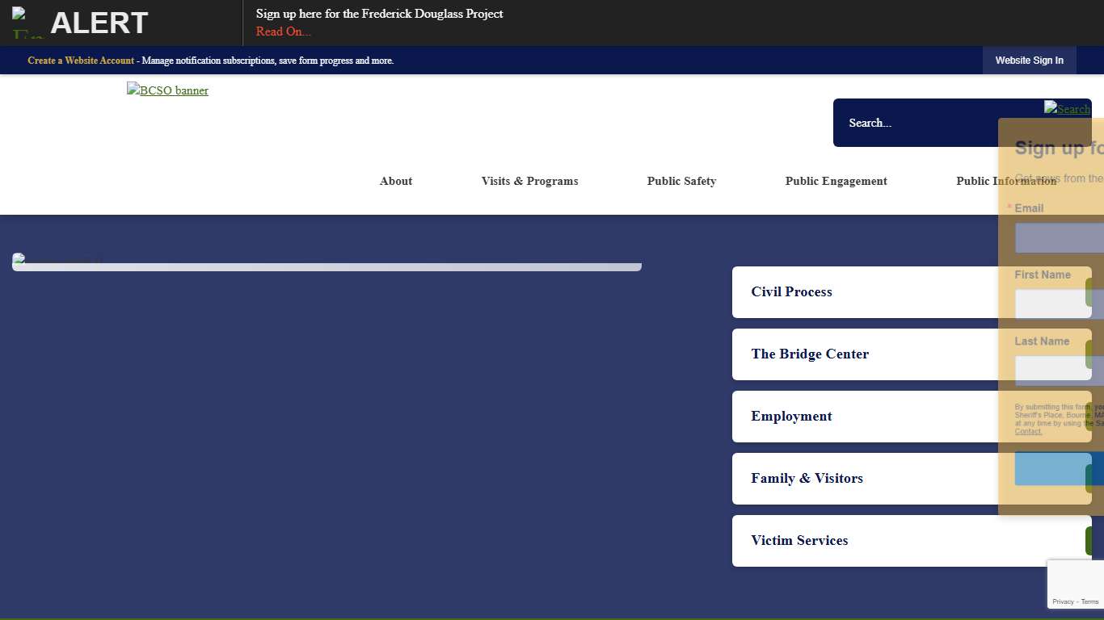Open the Public Engagement menu

coord(836,181)
